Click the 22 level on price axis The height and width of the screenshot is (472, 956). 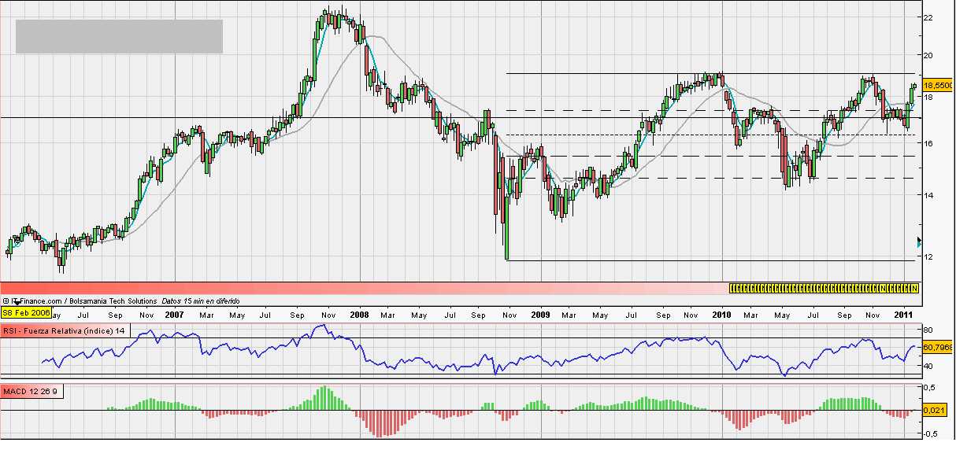[x=928, y=17]
